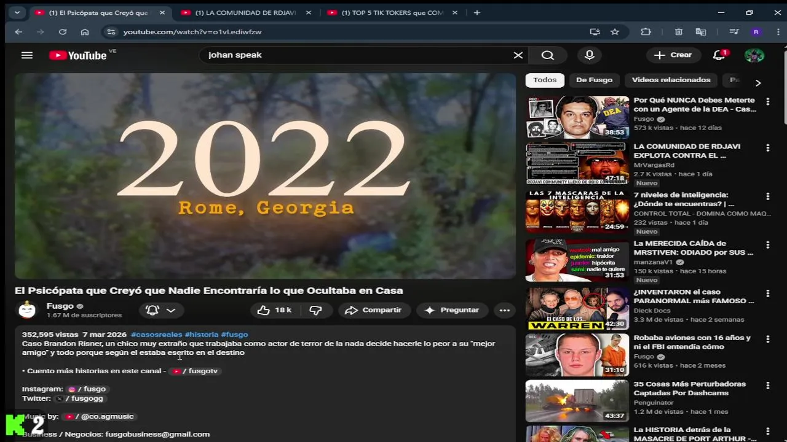Open video titled Robaba aviones con 16 años
Viewport: 787px width, 442px height.
692,342
